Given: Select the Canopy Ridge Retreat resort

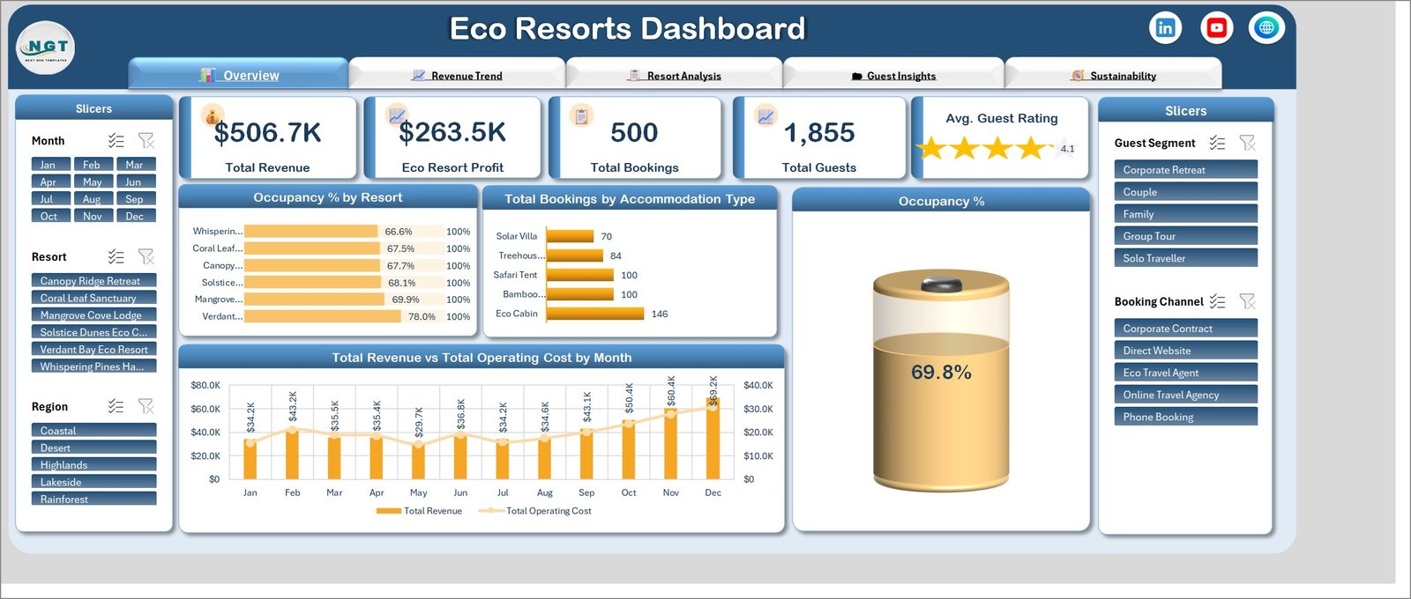Looking at the screenshot, I should [93, 280].
